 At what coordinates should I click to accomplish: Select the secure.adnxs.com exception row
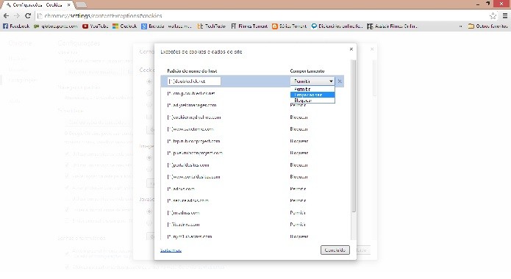(252, 201)
